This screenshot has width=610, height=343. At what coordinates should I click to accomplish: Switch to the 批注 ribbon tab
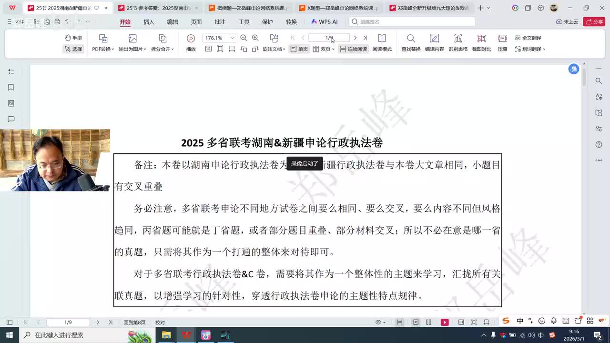coord(220,22)
